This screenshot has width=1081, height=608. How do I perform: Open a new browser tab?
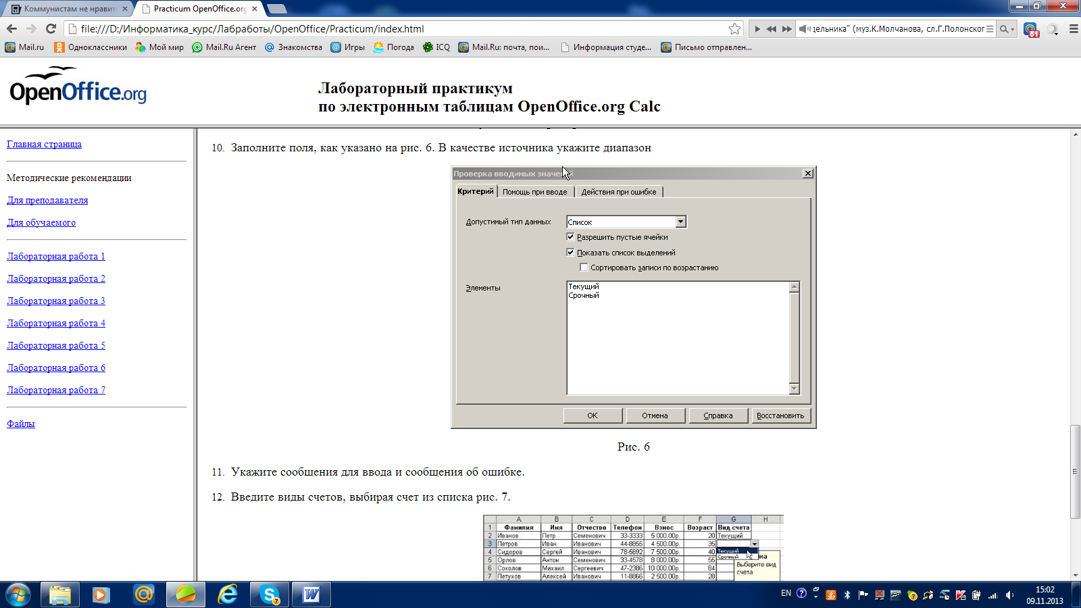click(x=277, y=9)
